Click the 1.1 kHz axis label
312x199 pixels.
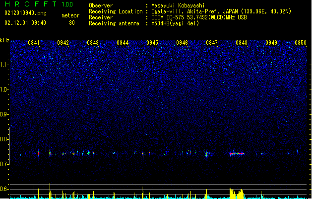click(x=4, y=65)
